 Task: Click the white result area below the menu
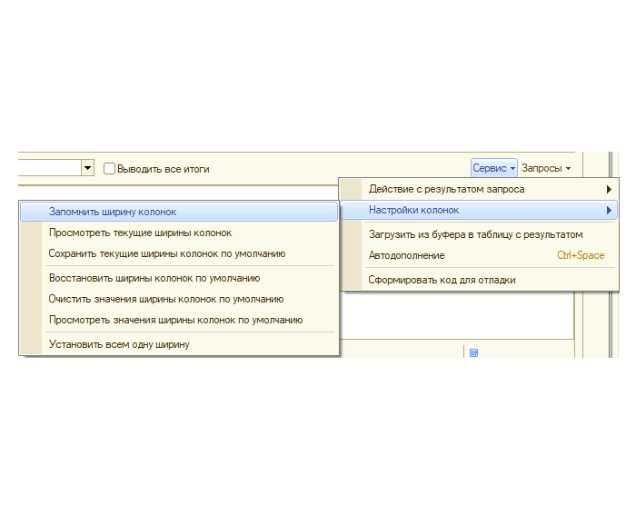pyautogui.click(x=454, y=313)
